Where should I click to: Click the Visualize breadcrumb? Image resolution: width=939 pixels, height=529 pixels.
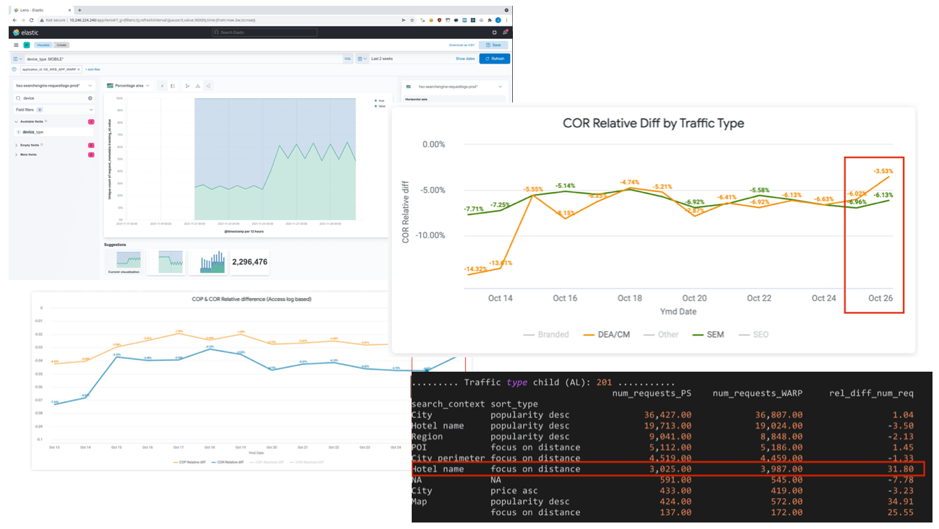43,45
